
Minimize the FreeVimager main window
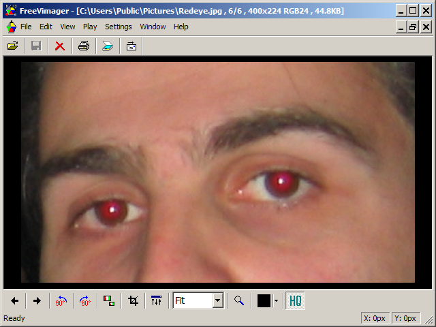click(x=401, y=11)
